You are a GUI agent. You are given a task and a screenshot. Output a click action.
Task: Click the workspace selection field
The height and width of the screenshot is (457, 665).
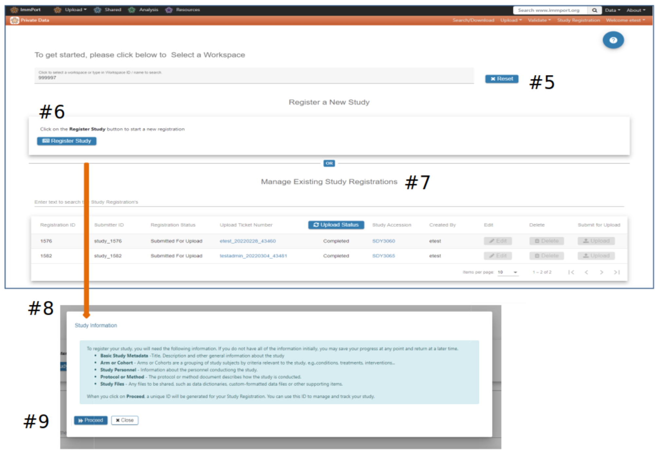pyautogui.click(x=254, y=76)
